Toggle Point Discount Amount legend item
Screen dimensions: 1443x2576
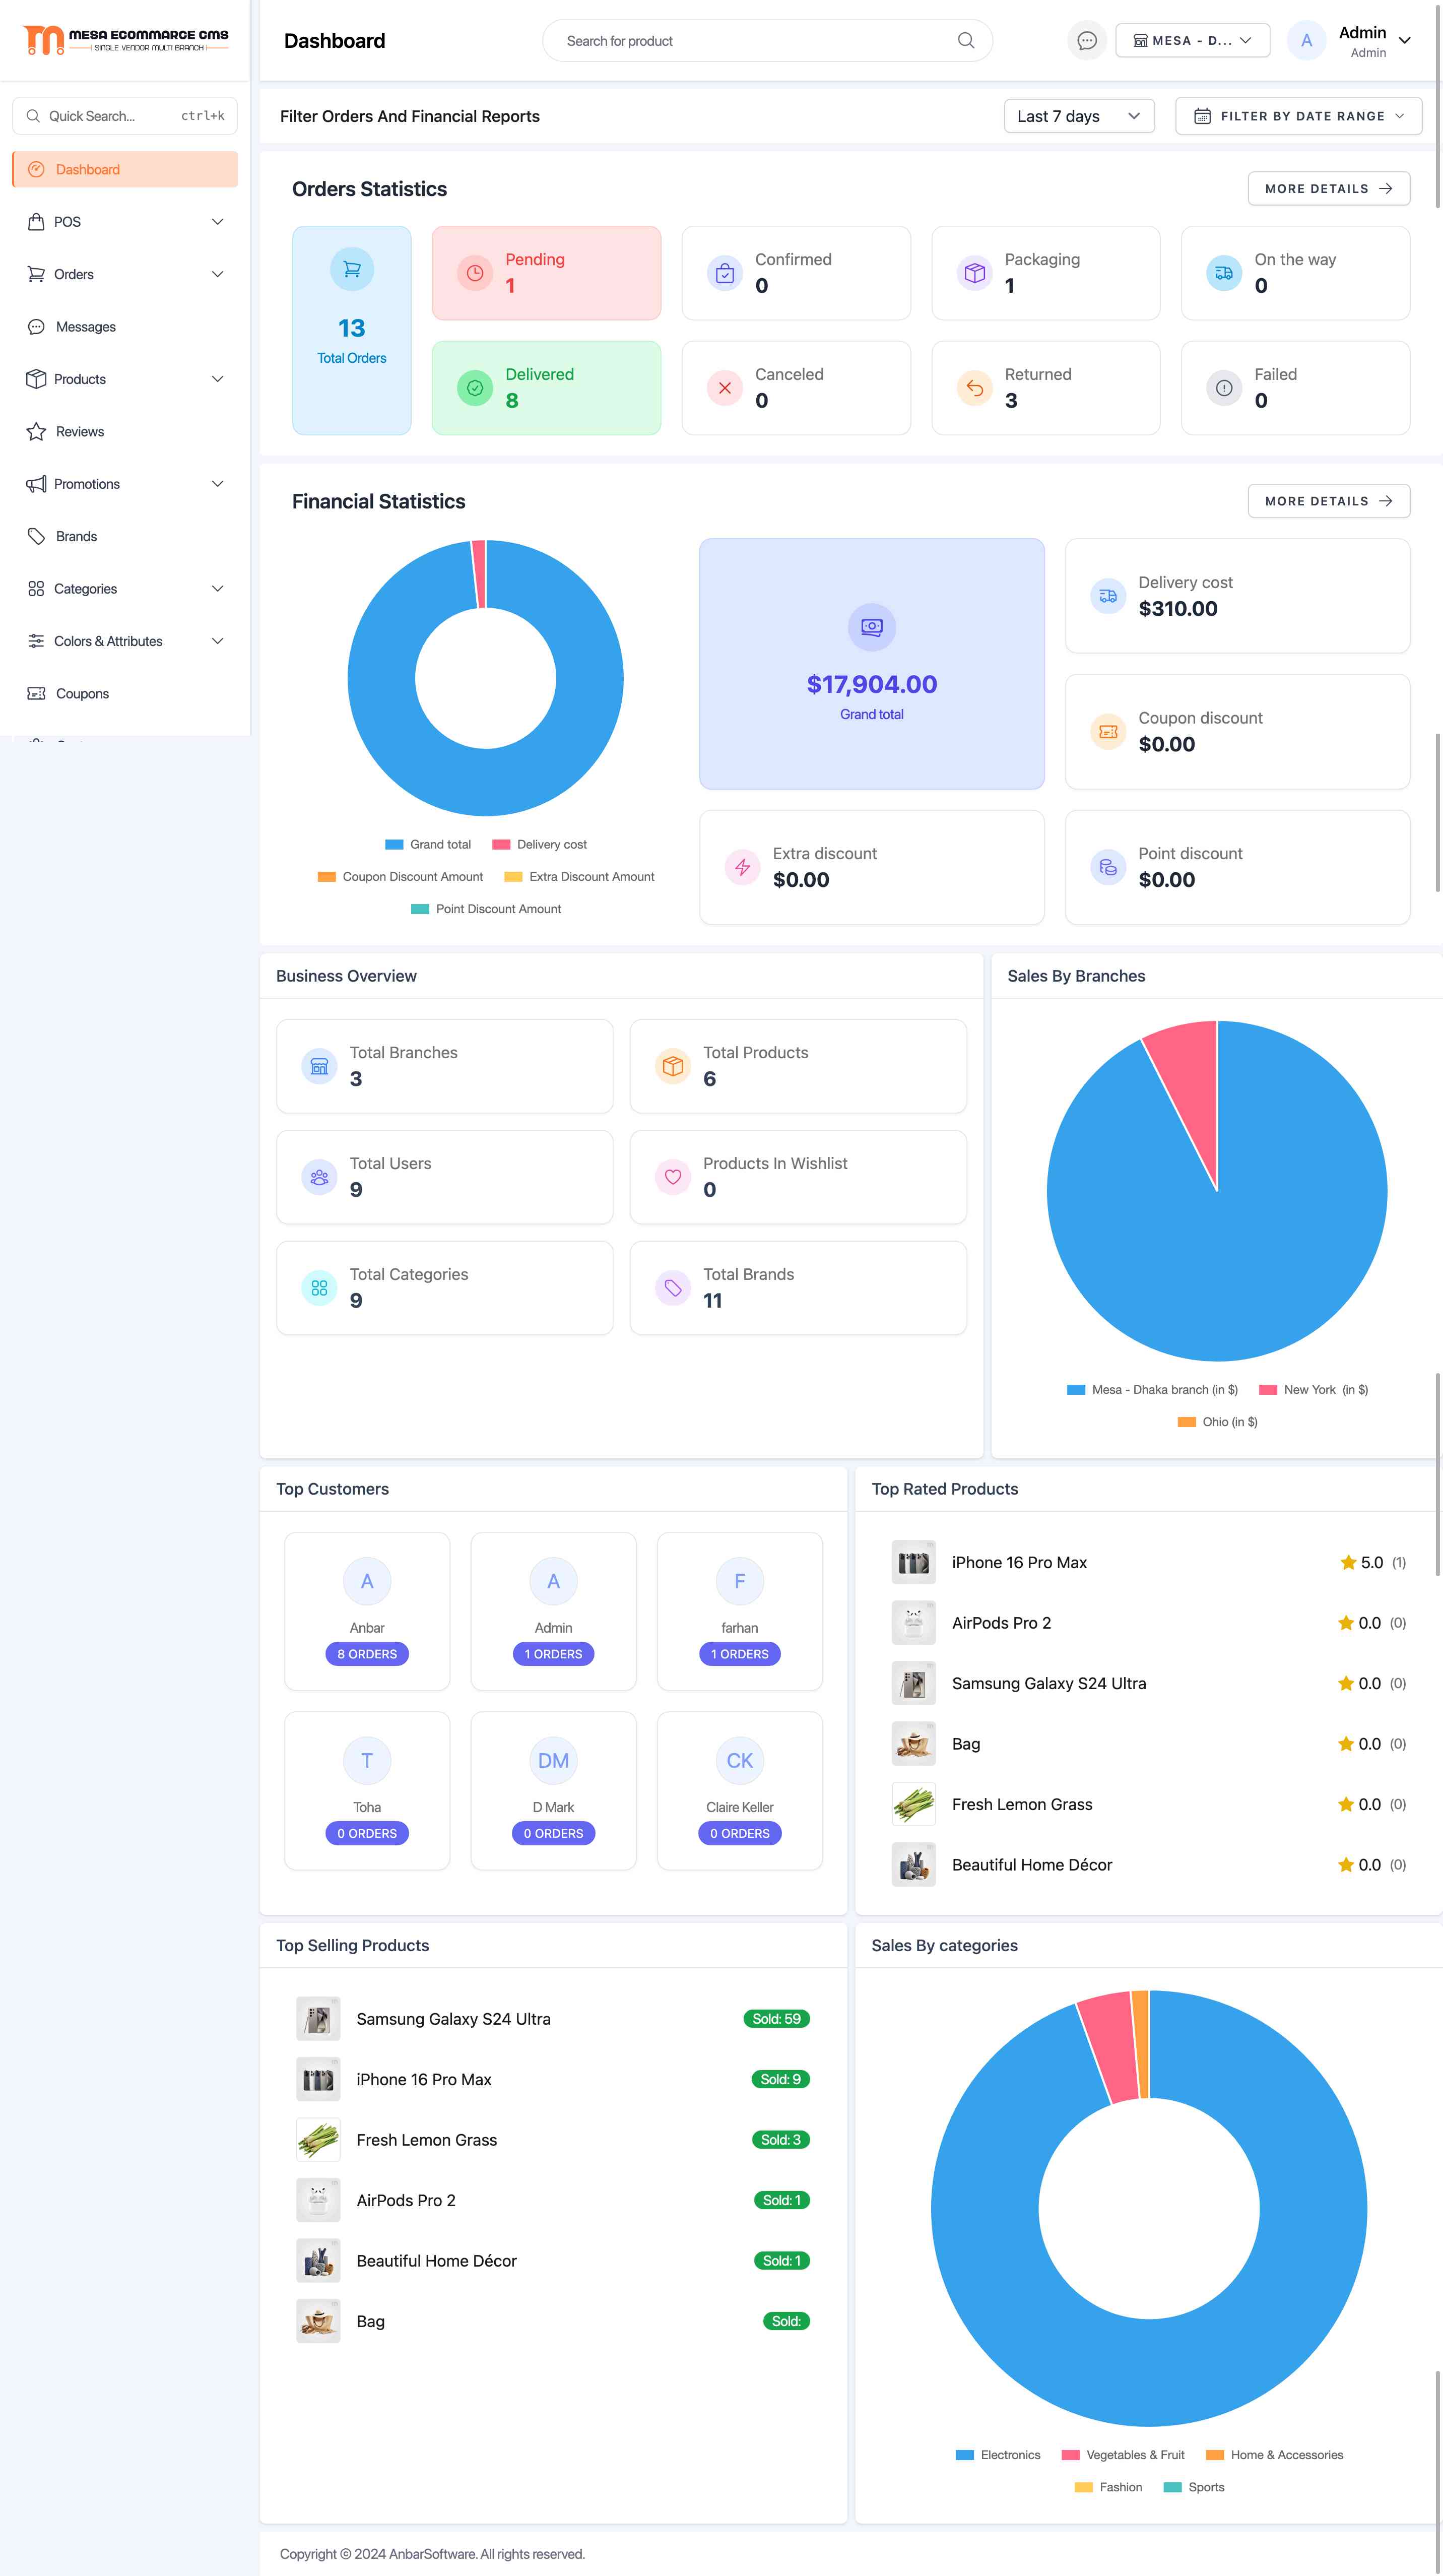(x=486, y=909)
